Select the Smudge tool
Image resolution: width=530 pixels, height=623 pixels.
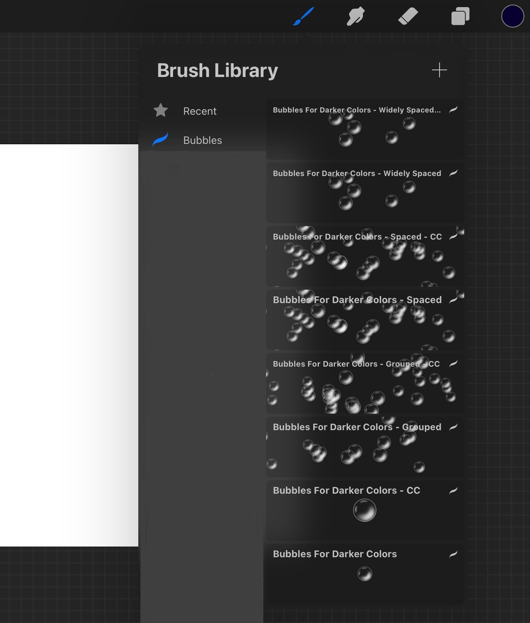355,17
